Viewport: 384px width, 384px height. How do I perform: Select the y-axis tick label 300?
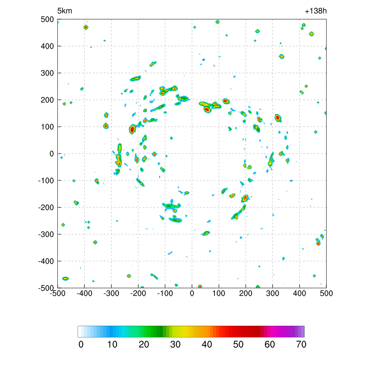point(47,73)
